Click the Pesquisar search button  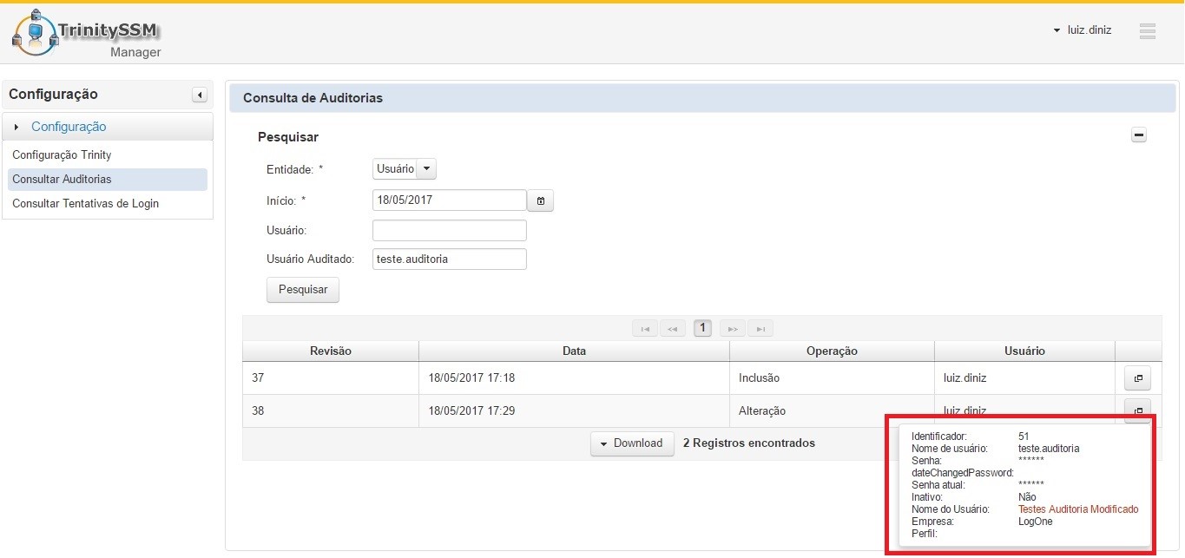coord(302,290)
